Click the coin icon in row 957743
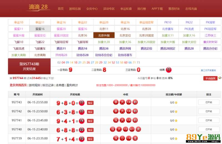Viewport: 222px width, 144px height. point(176,103)
